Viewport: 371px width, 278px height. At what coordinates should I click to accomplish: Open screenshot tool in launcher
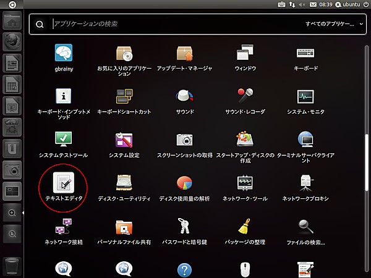pyautogui.click(x=12, y=170)
